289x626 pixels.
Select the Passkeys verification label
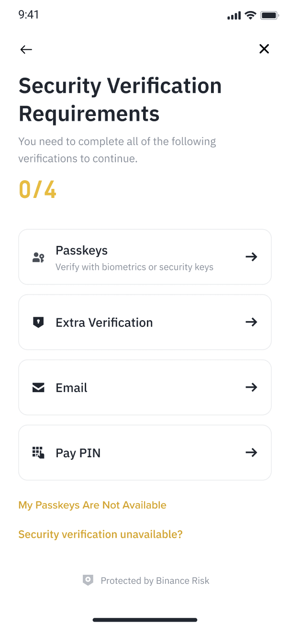pyautogui.click(x=82, y=251)
